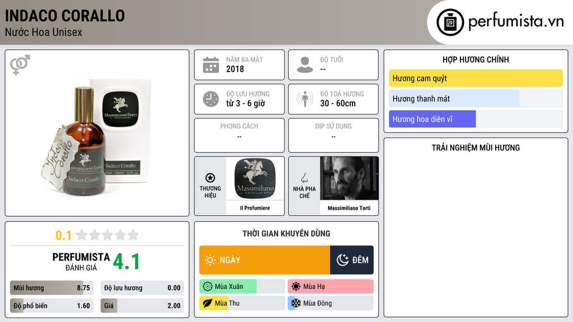
Task: Open the Indaco Corallo bottle product image
Action: (x=97, y=133)
